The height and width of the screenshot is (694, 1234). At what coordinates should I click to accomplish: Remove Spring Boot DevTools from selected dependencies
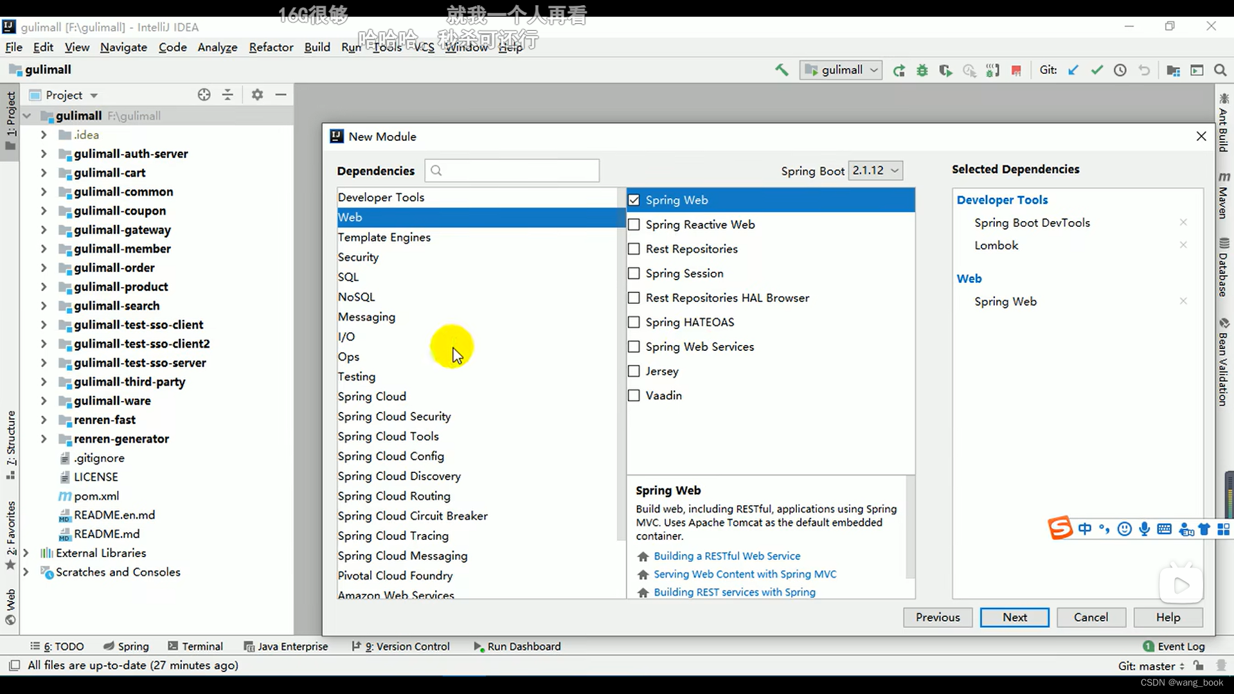pyautogui.click(x=1183, y=222)
